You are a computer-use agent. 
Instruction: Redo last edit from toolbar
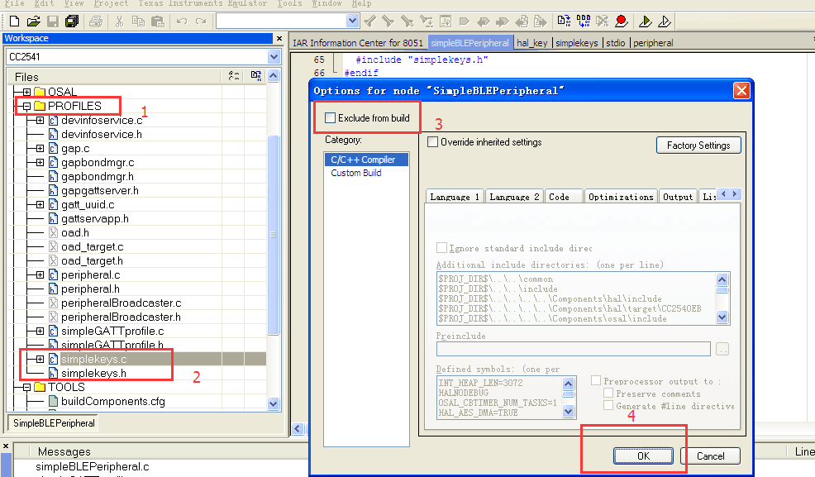[201, 21]
